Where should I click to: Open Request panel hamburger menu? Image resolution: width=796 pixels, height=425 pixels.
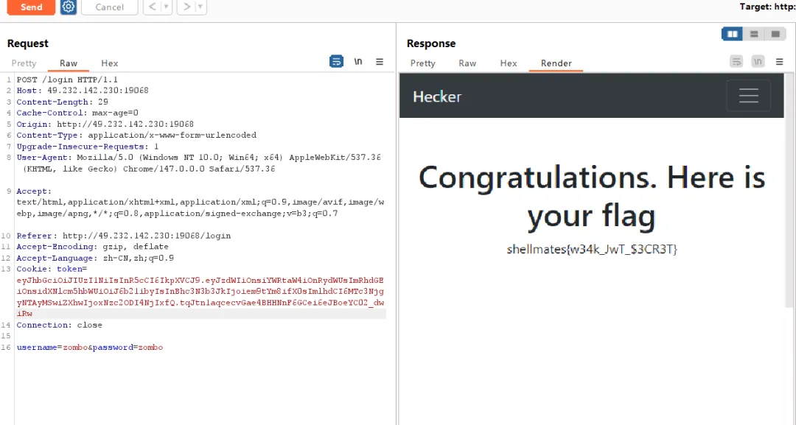(380, 62)
